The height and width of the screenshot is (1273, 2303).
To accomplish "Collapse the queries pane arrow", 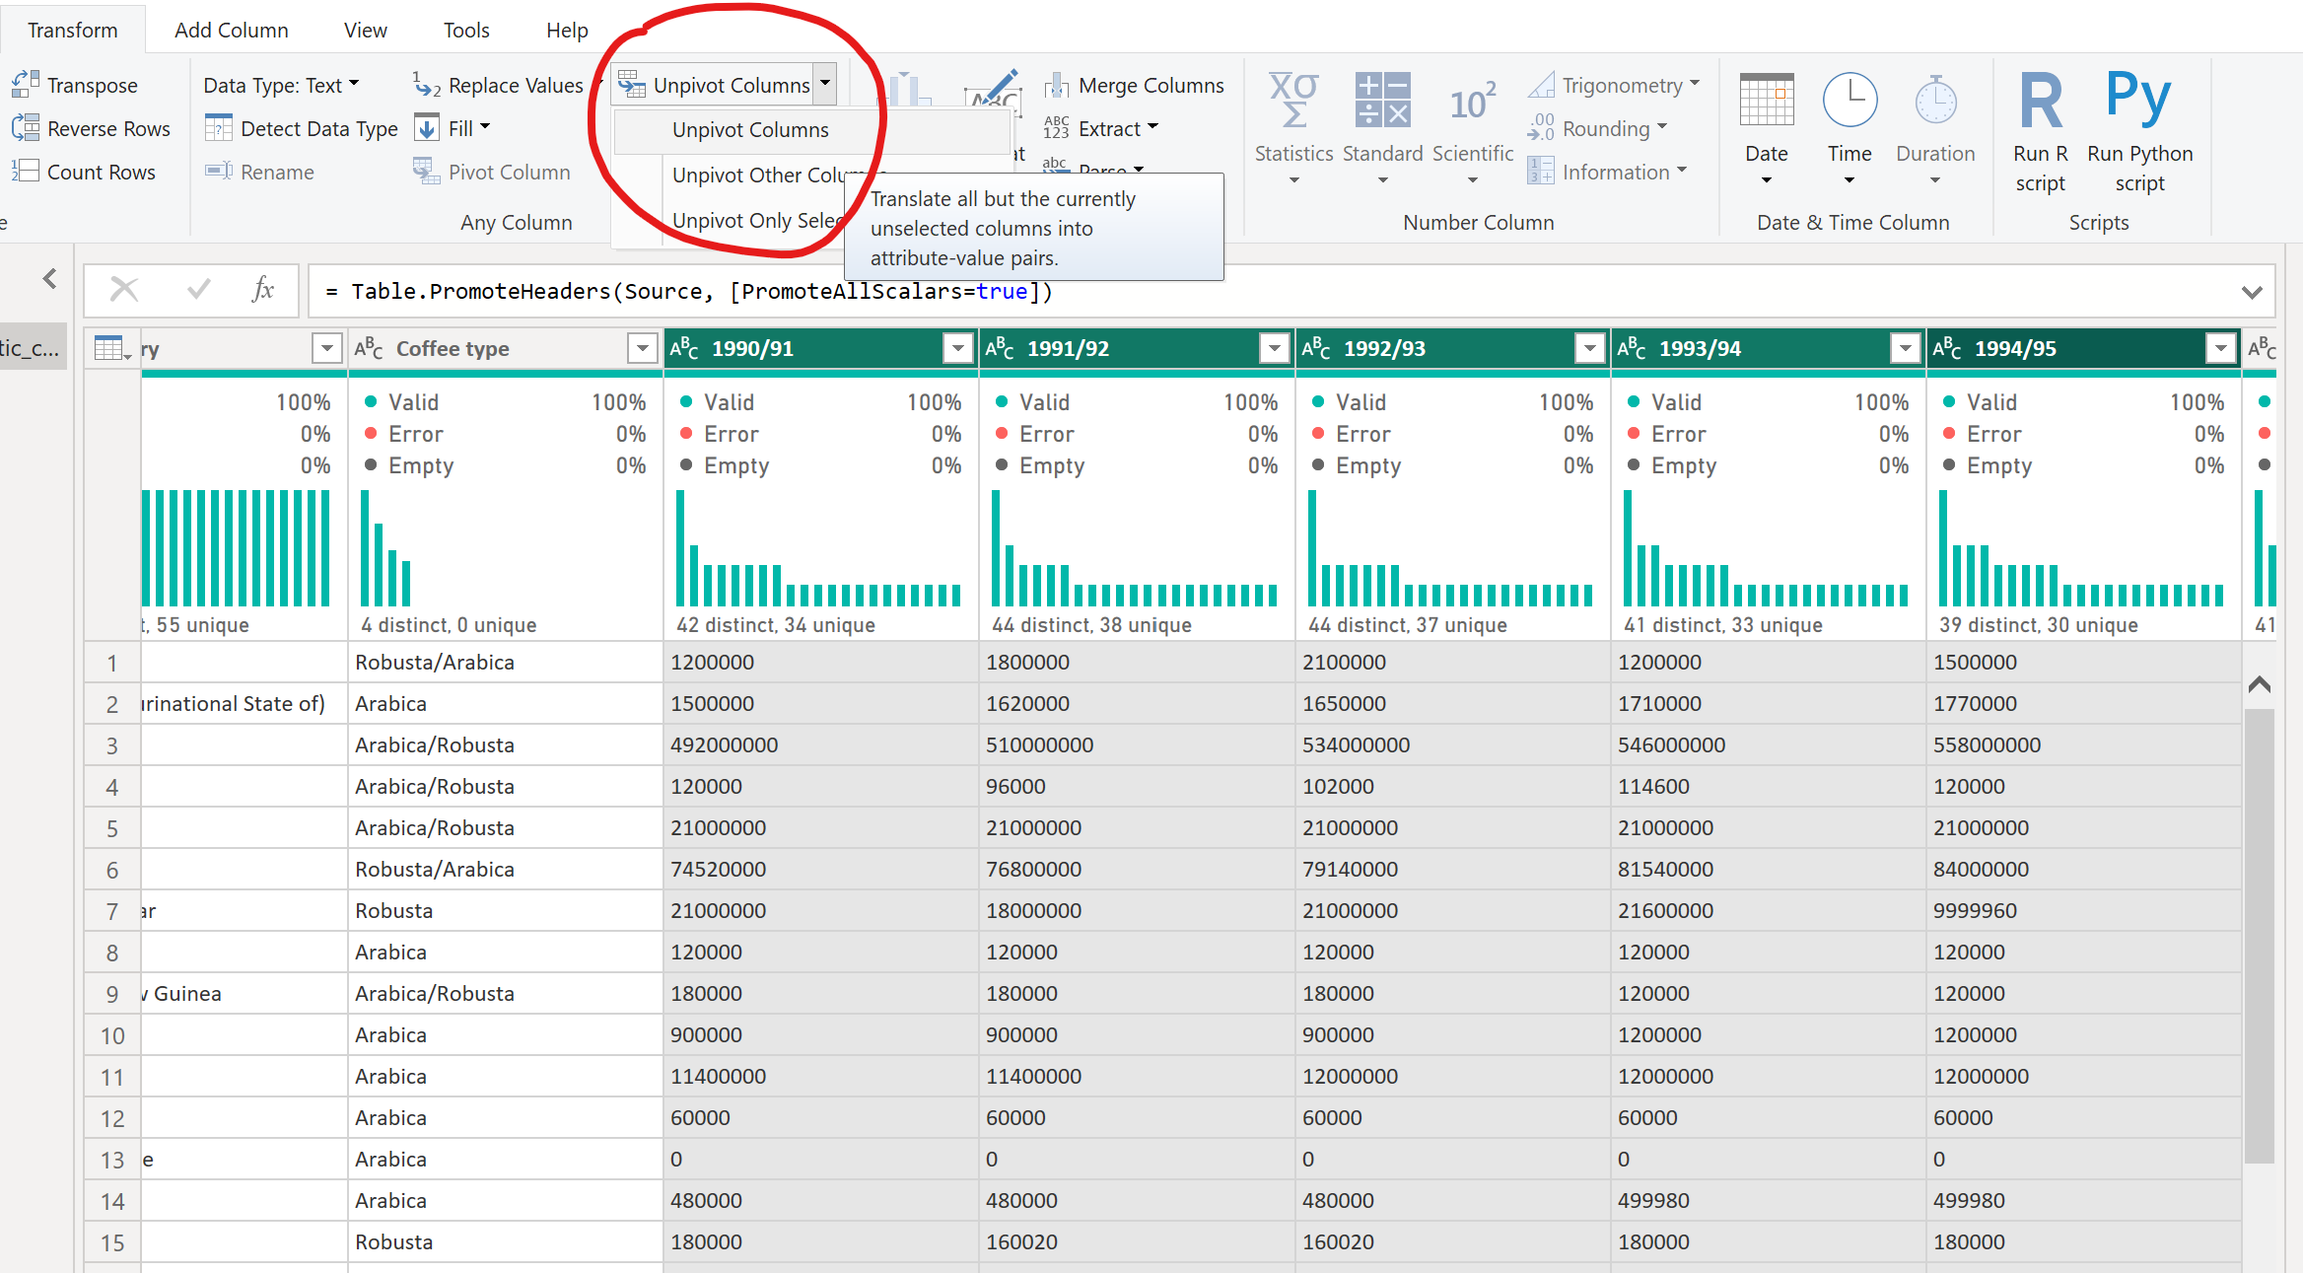I will [x=50, y=279].
